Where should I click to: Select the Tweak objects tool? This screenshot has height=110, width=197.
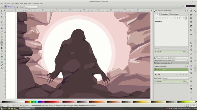(2, 17)
